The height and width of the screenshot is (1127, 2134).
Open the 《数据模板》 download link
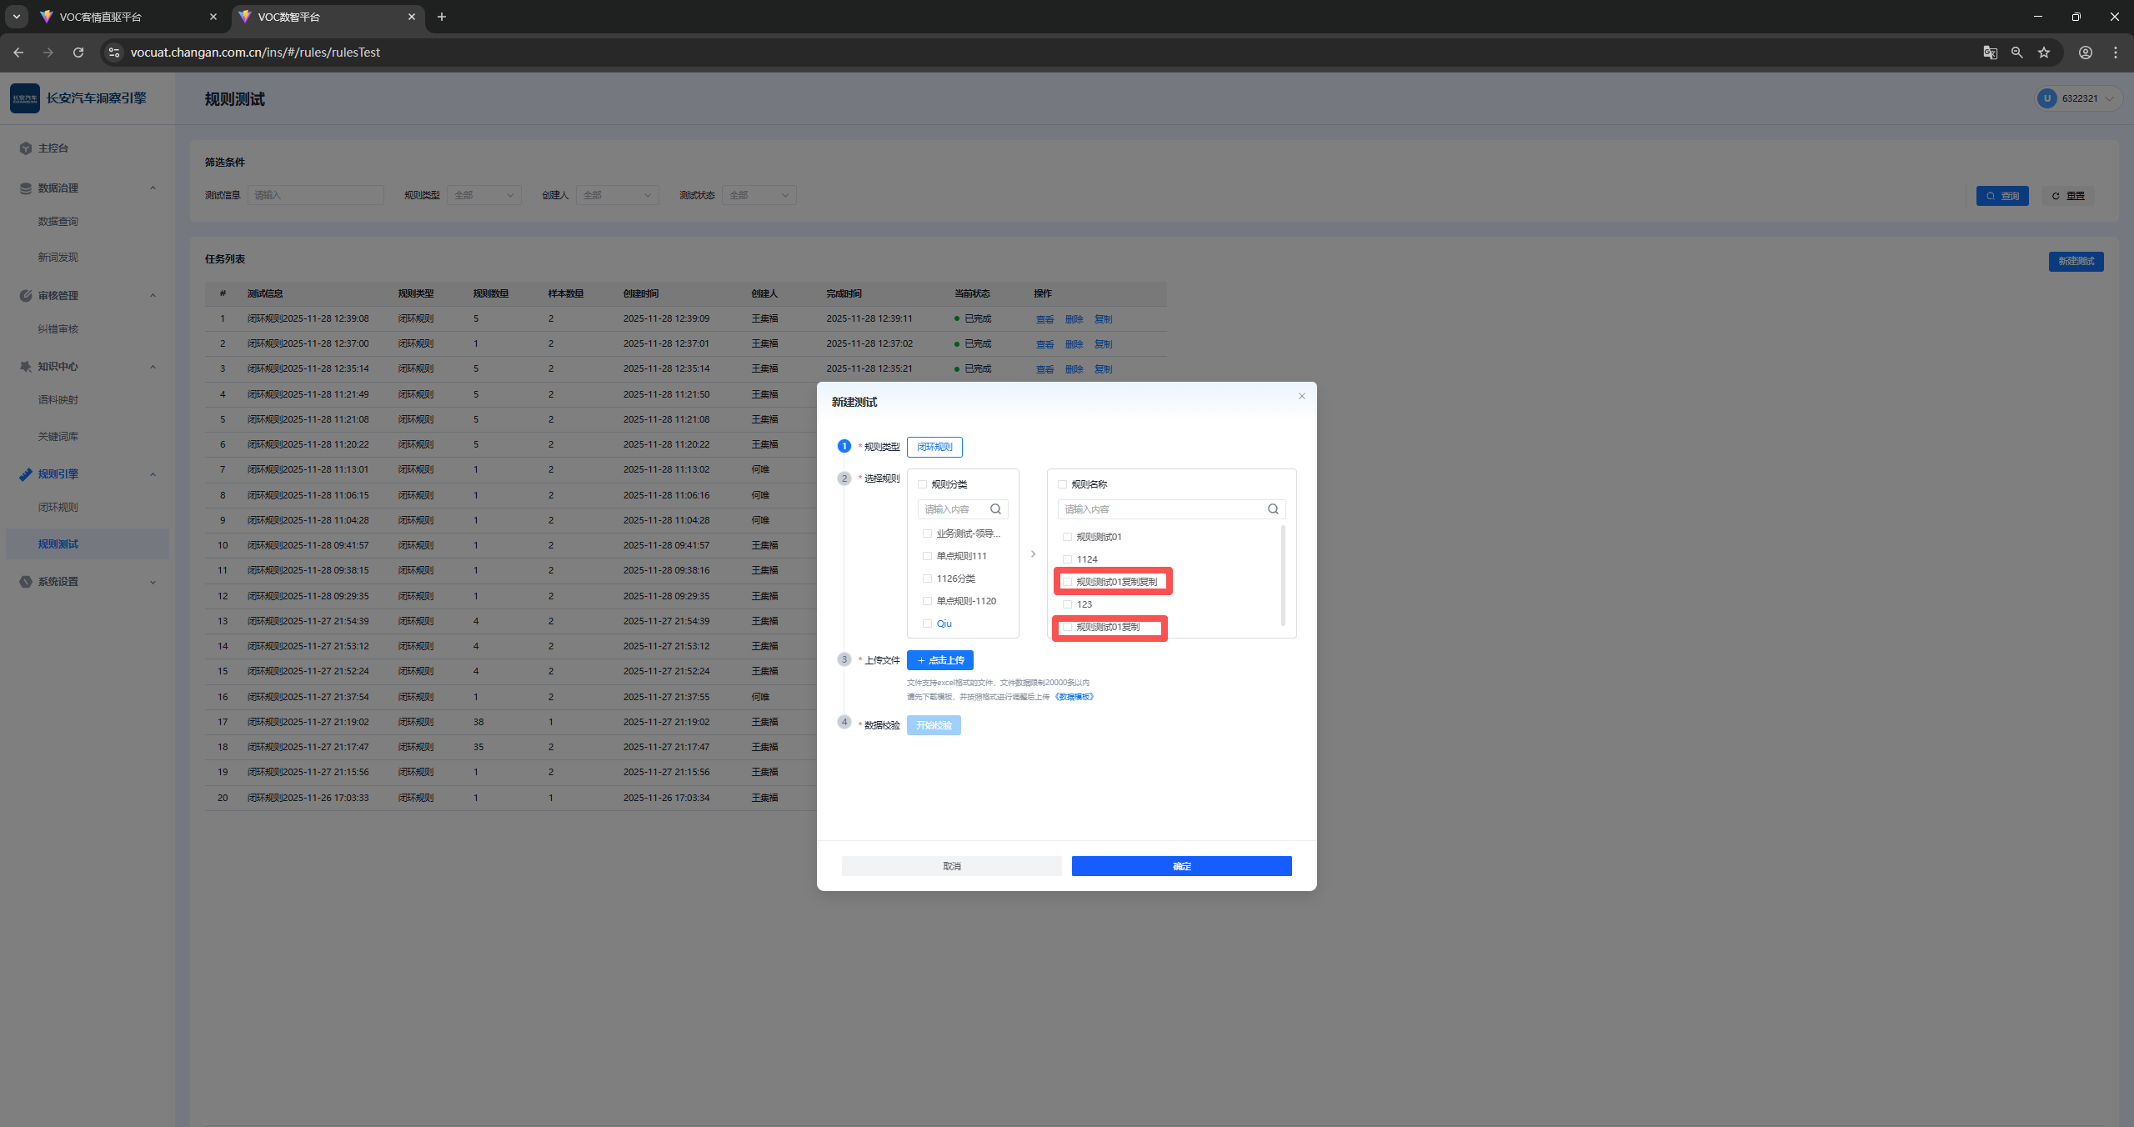[1074, 697]
